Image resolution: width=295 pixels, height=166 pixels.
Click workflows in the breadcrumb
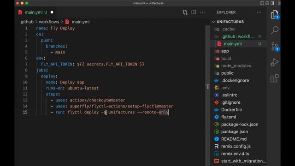point(49,22)
